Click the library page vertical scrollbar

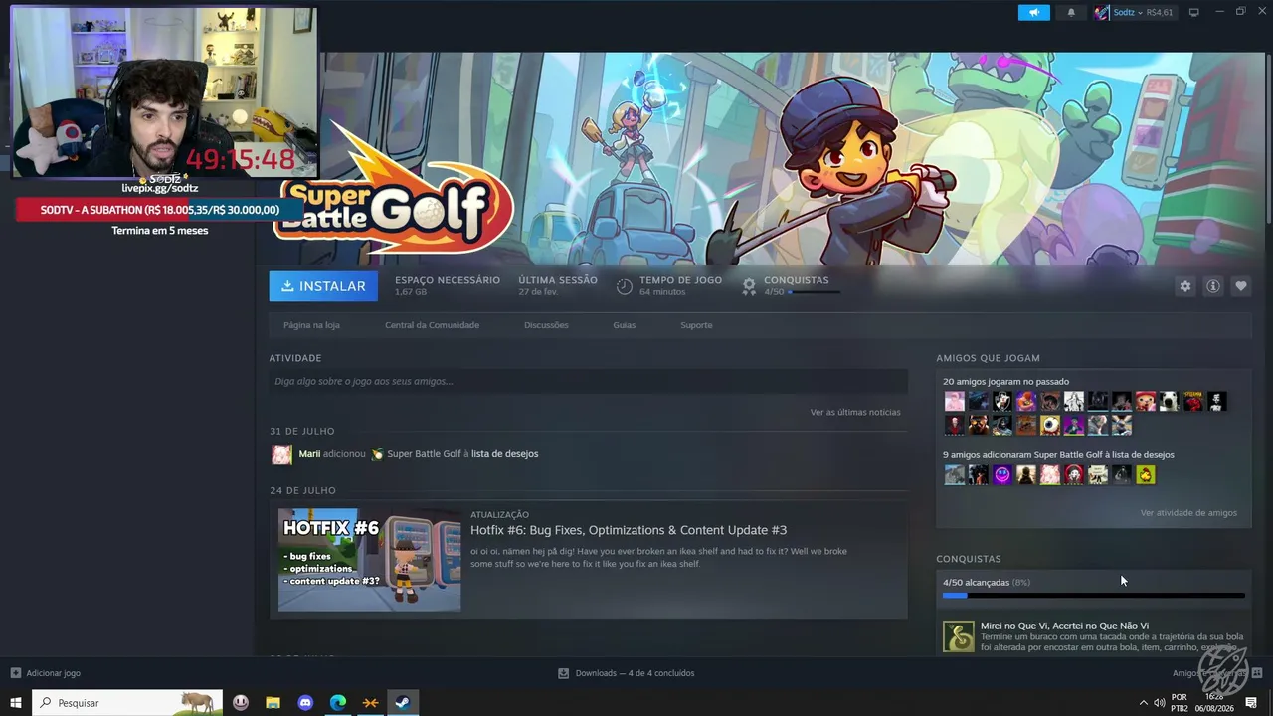click(1269, 139)
